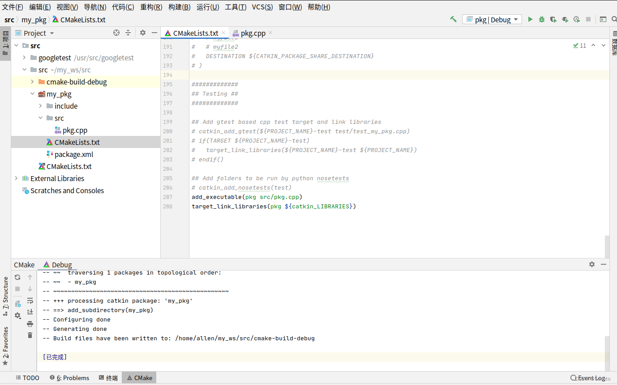Open CMake panel gear dropdown on left
The height and width of the screenshot is (385, 617).
(x=18, y=315)
